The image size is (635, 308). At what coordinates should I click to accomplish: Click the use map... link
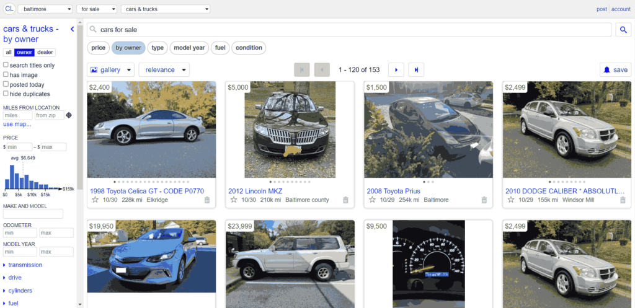tap(17, 124)
